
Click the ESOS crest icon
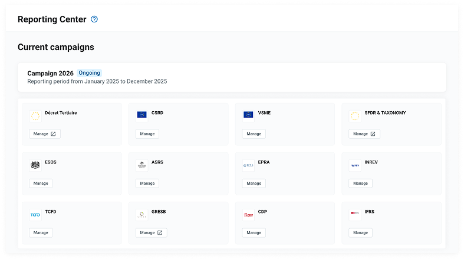coord(35,165)
